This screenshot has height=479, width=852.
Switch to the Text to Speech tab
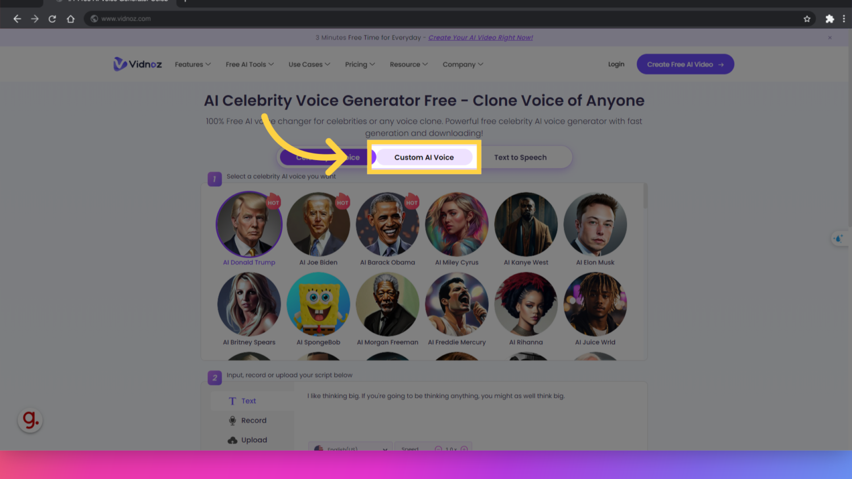(x=520, y=157)
